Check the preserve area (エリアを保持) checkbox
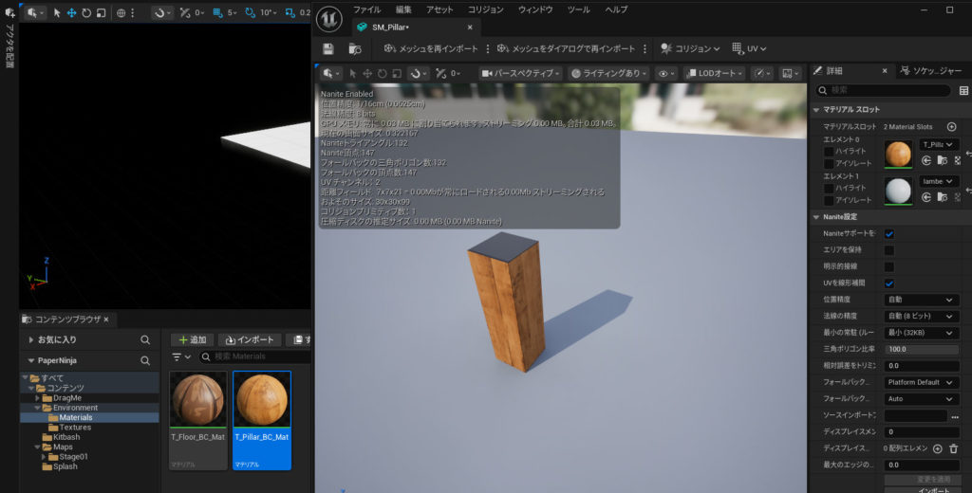 pyautogui.click(x=889, y=250)
